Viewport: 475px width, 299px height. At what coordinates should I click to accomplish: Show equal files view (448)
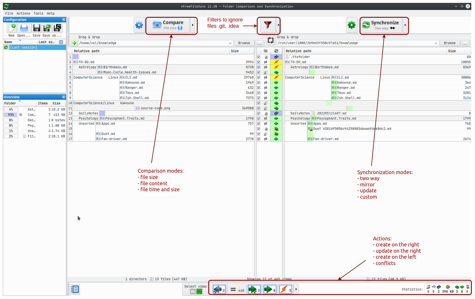point(237,290)
